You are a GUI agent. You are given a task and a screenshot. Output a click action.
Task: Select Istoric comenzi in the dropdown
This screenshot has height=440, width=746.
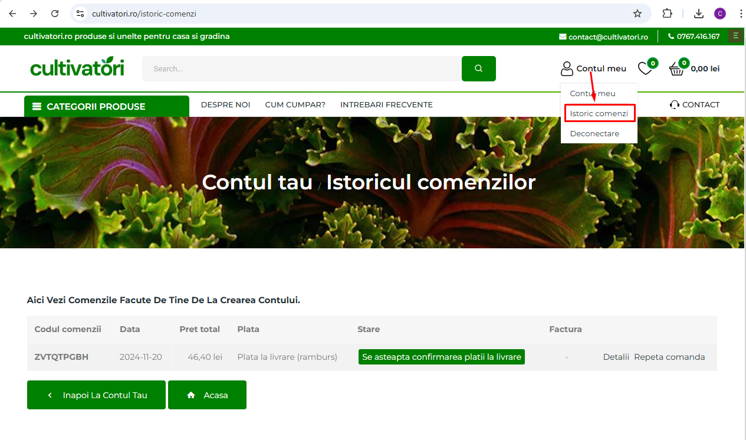coord(599,113)
